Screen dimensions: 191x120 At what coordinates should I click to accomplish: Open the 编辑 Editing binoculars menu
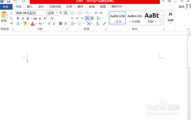[x=171, y=18]
